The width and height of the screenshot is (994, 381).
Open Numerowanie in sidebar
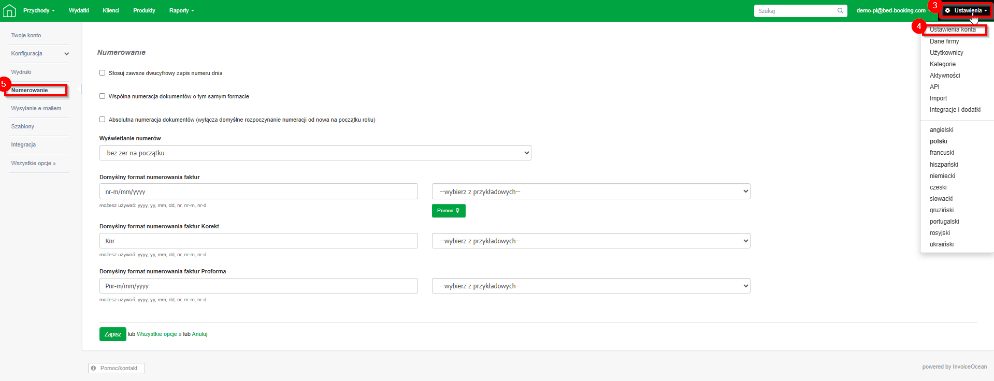(30, 90)
